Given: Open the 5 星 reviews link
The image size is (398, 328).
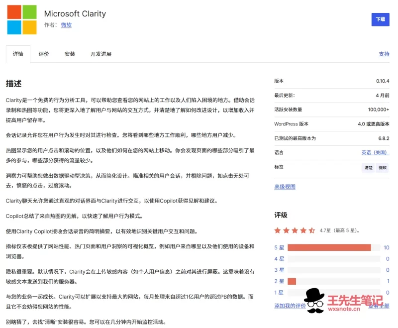Looking at the screenshot, I should (x=279, y=247).
